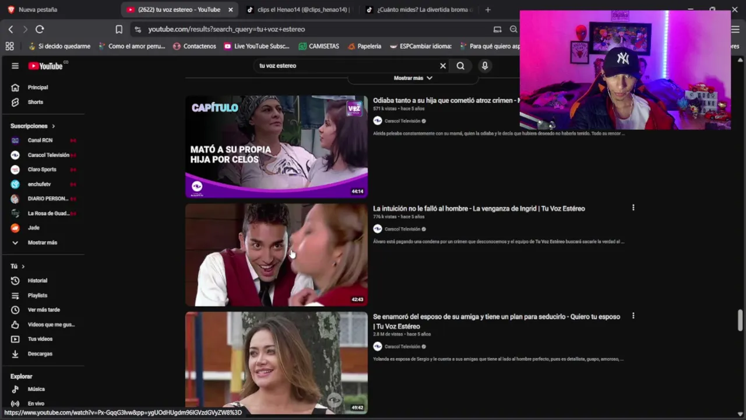Open title 'Odiaba tanto a su hija'
Image resolution: width=746 pixels, height=420 pixels.
[x=446, y=100]
